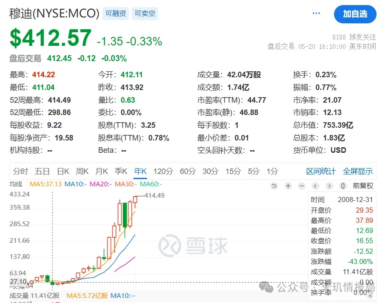Click the 27.10 price crosshair label
The width and height of the screenshot is (388, 303).
19,282
